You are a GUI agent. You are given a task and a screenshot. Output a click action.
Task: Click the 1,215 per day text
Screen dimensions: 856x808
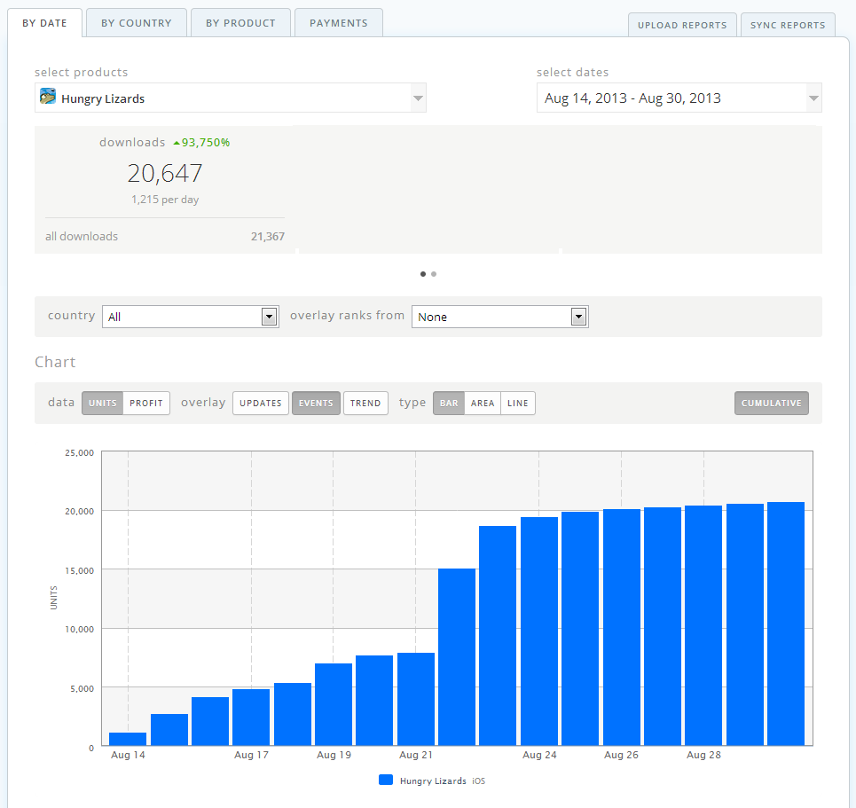tap(165, 200)
